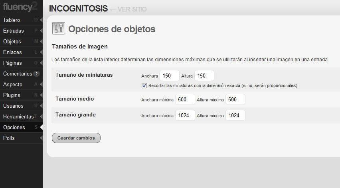Screen dimensions: 340x188
Task: Open the Comentarios pending count badge
Action: pos(36,74)
